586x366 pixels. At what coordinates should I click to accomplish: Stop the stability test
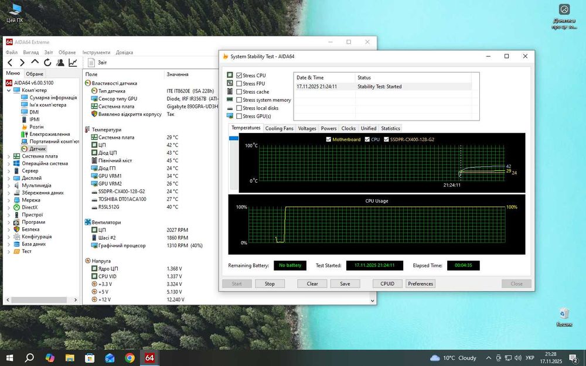pyautogui.click(x=270, y=284)
